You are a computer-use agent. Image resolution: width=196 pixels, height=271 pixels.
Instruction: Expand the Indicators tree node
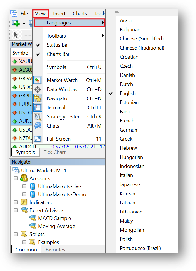point(16,202)
